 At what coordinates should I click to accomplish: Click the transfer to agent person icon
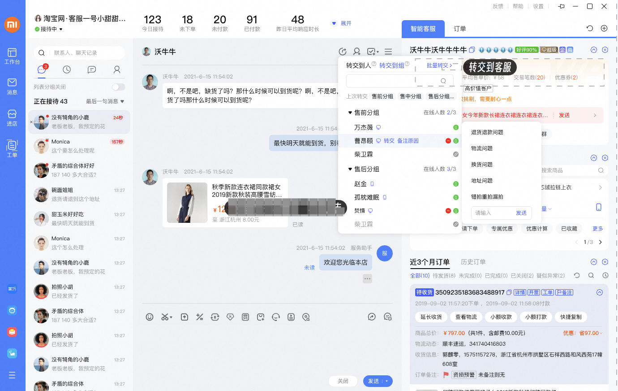[357, 52]
